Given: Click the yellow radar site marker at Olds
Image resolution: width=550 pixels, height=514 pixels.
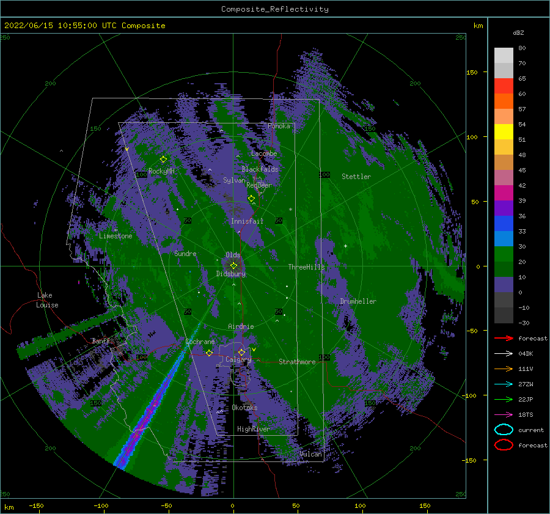Looking at the screenshot, I should 233,266.
